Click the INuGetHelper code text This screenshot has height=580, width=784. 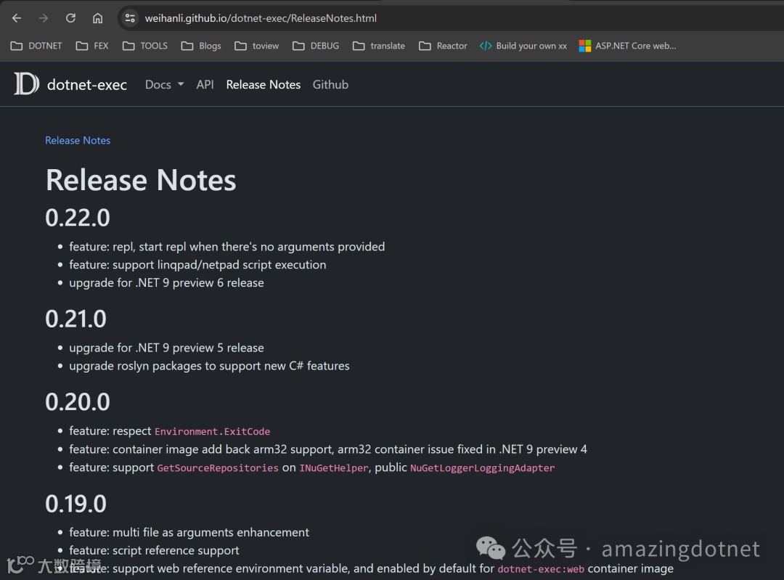pyautogui.click(x=334, y=468)
